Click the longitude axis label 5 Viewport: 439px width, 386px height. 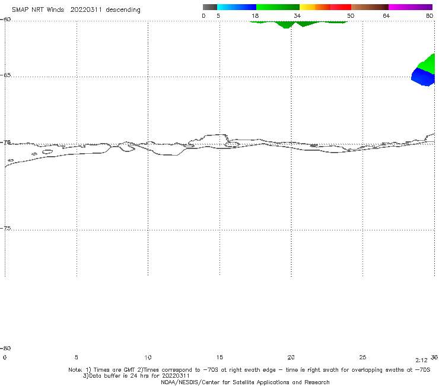[x=77, y=357]
